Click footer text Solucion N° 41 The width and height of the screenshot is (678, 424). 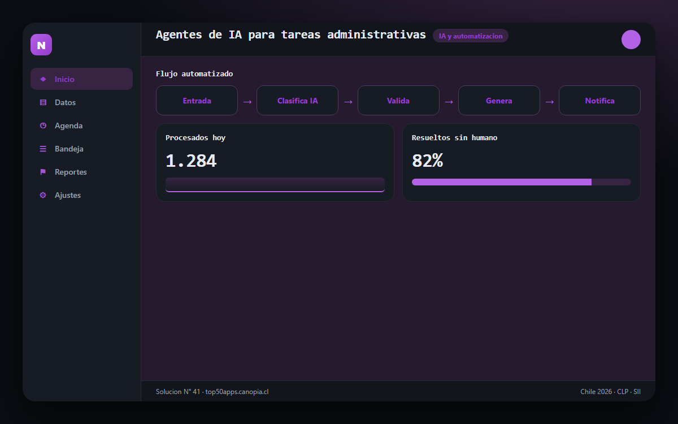coord(179,391)
